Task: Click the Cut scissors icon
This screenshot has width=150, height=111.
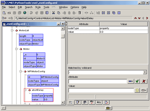Action: pos(53,13)
